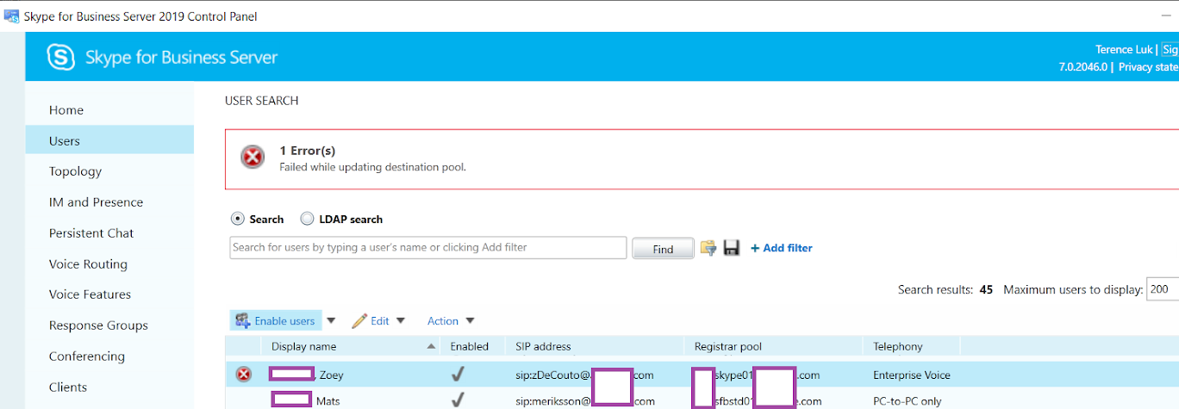This screenshot has height=409, width=1179.
Task: Click the Enabled column header
Action: [x=470, y=346]
